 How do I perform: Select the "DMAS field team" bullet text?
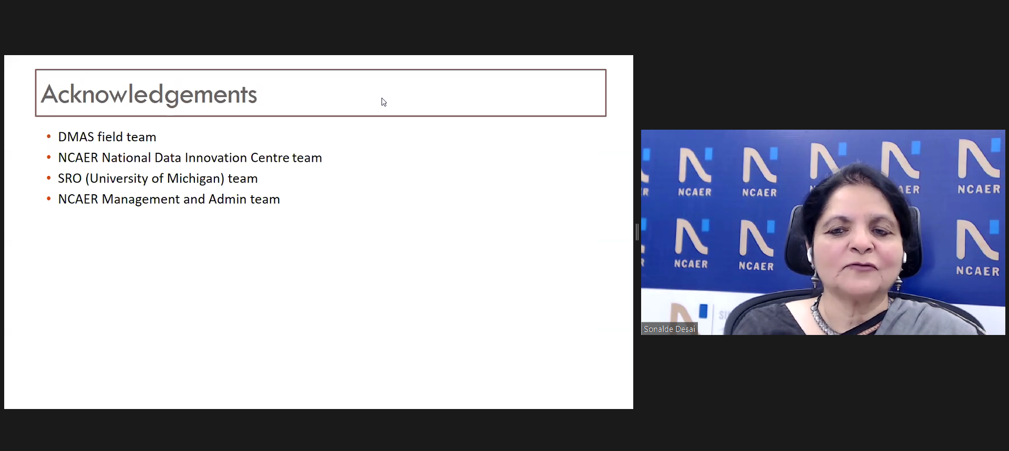107,137
